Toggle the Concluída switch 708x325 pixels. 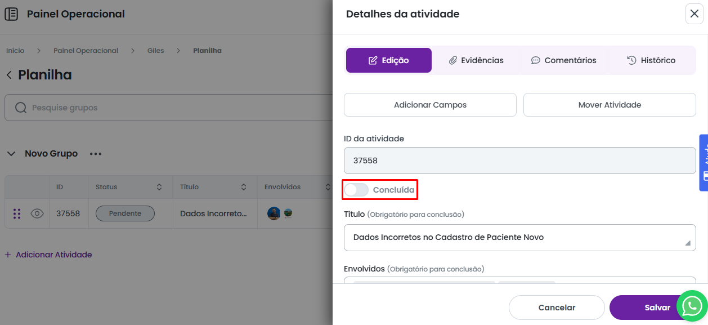pyautogui.click(x=356, y=190)
